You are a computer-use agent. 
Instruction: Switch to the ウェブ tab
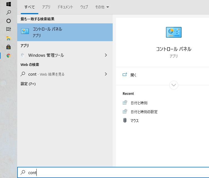(x=84, y=7)
